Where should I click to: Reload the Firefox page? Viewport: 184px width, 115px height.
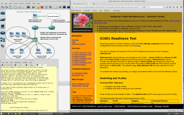coord(141,7)
